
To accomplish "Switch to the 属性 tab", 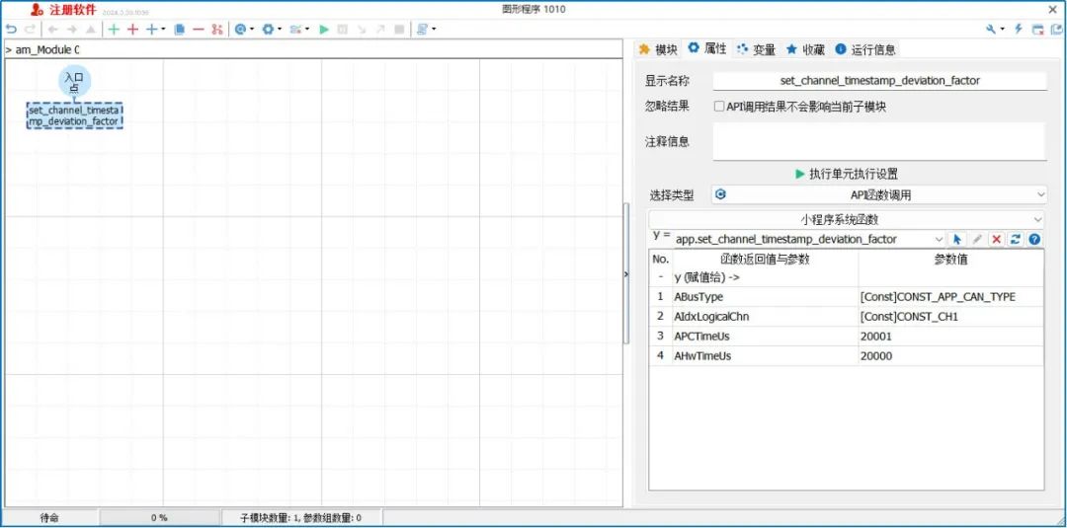I will 707,48.
